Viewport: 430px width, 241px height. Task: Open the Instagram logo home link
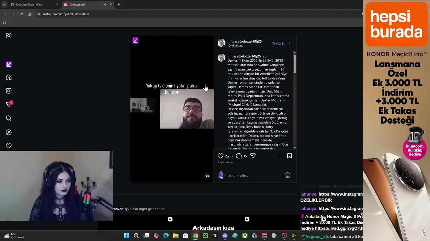coord(9,36)
